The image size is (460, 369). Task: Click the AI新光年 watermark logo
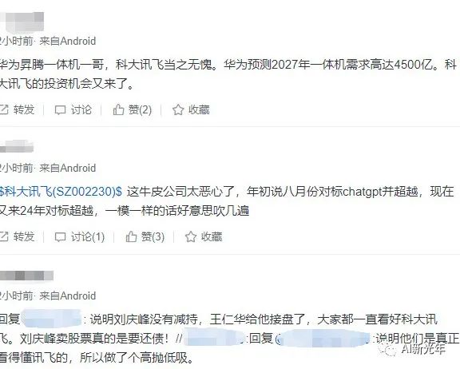coord(412,349)
